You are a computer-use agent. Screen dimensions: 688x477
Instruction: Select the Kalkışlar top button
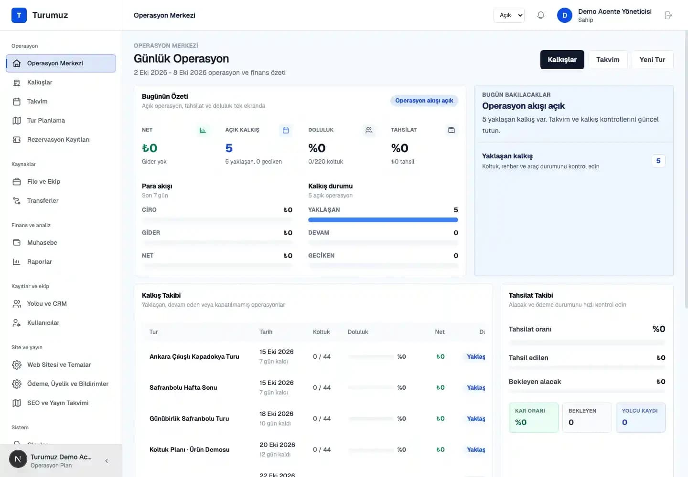click(562, 60)
